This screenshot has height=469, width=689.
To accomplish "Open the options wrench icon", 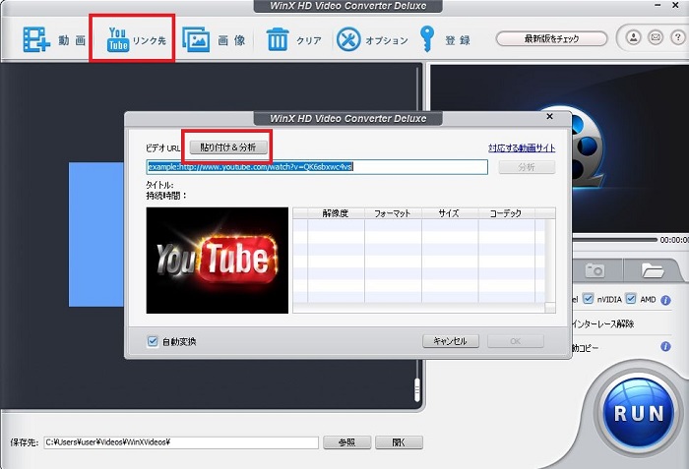I will click(348, 39).
